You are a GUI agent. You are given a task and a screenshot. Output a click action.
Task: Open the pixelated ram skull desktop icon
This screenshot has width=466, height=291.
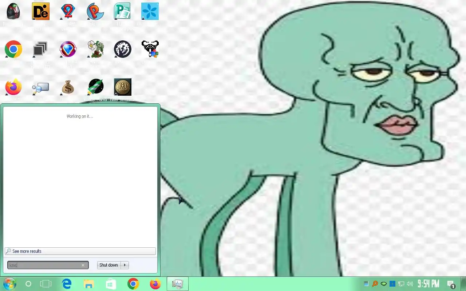tap(150, 49)
